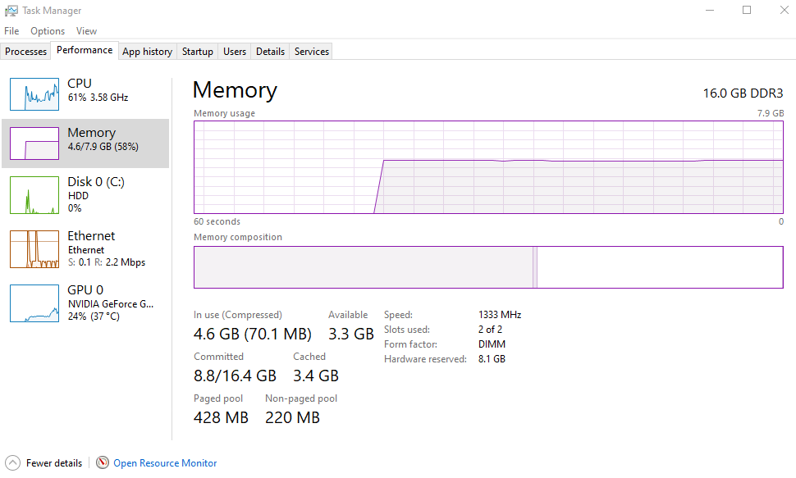Switch to the Details tab
This screenshot has height=478, width=796.
click(270, 52)
